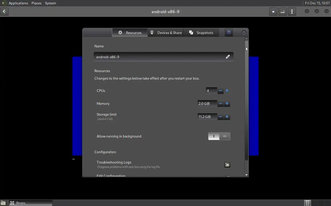Click the Memory value field showing 2.0 GiB
This screenshot has height=206, width=331.
pyautogui.click(x=207, y=104)
